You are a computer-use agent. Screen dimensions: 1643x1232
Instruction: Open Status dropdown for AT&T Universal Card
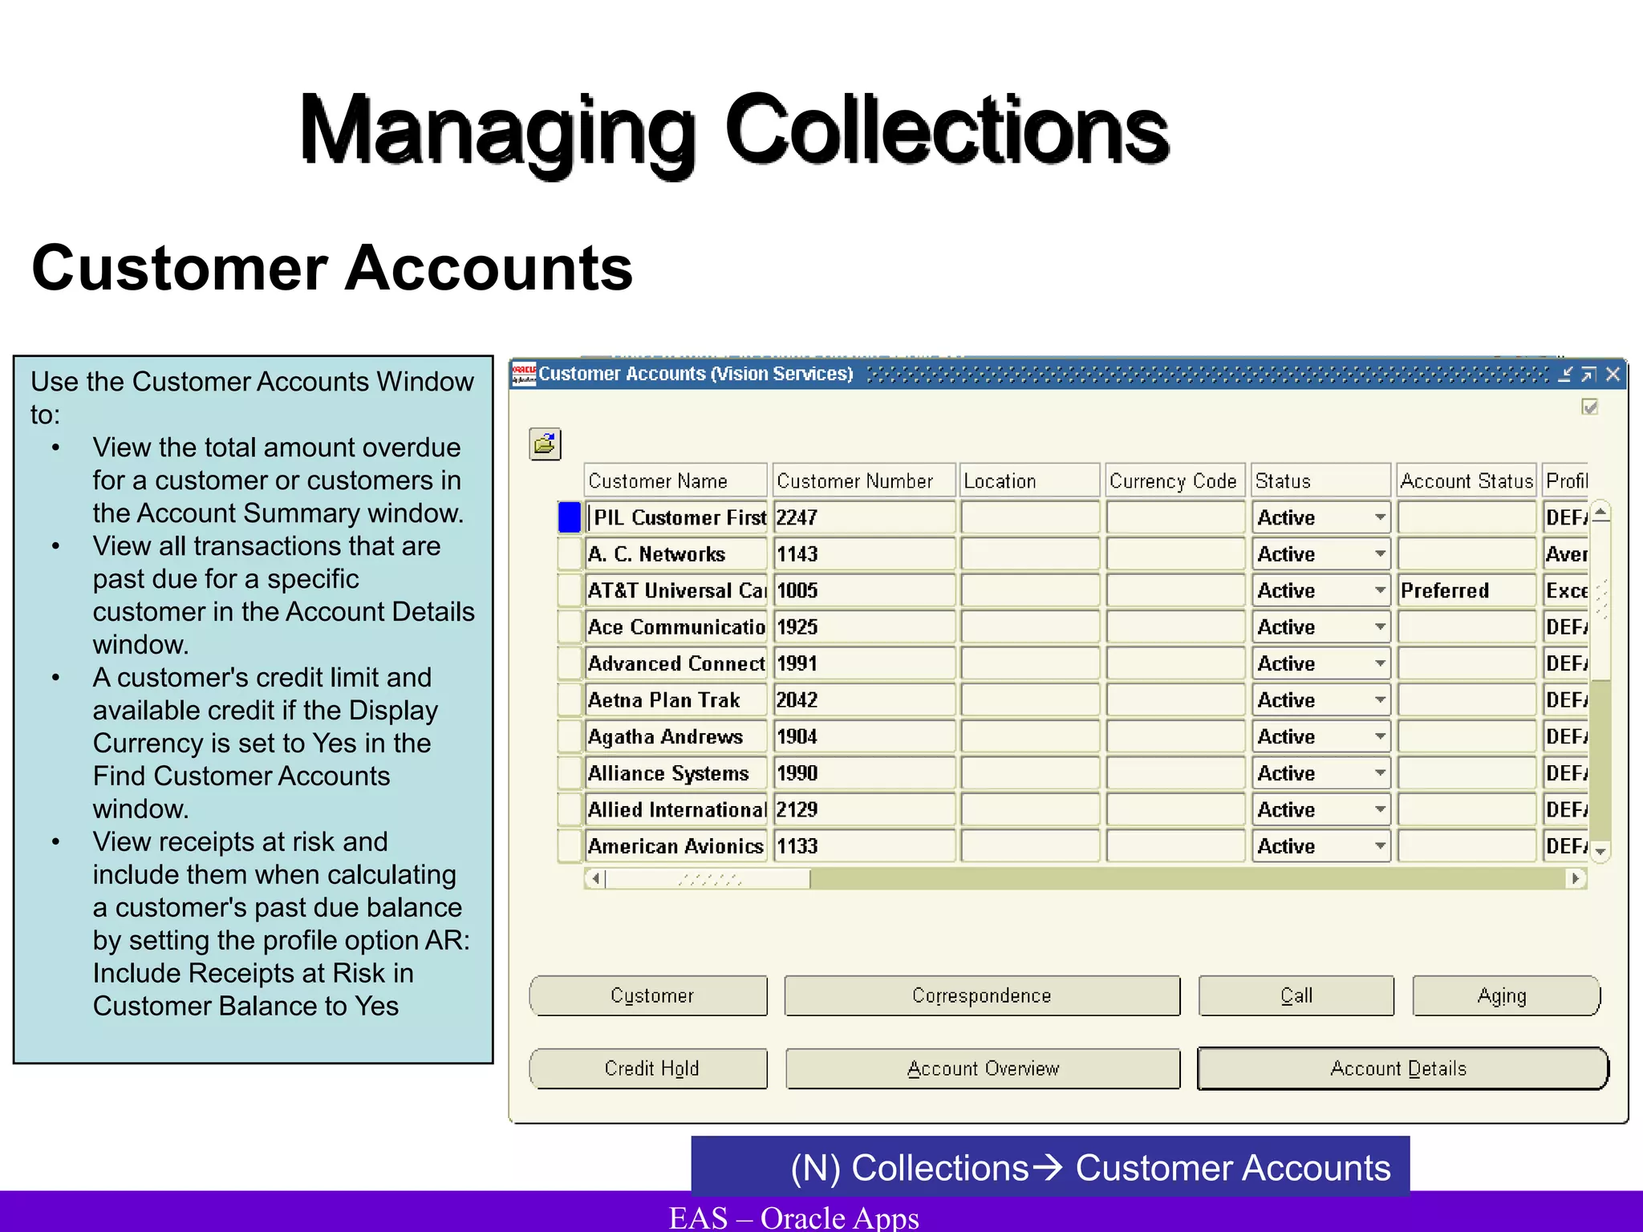tap(1380, 590)
